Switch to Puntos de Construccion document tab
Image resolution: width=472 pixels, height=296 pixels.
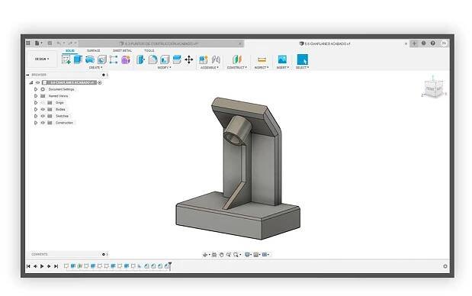click(x=162, y=43)
